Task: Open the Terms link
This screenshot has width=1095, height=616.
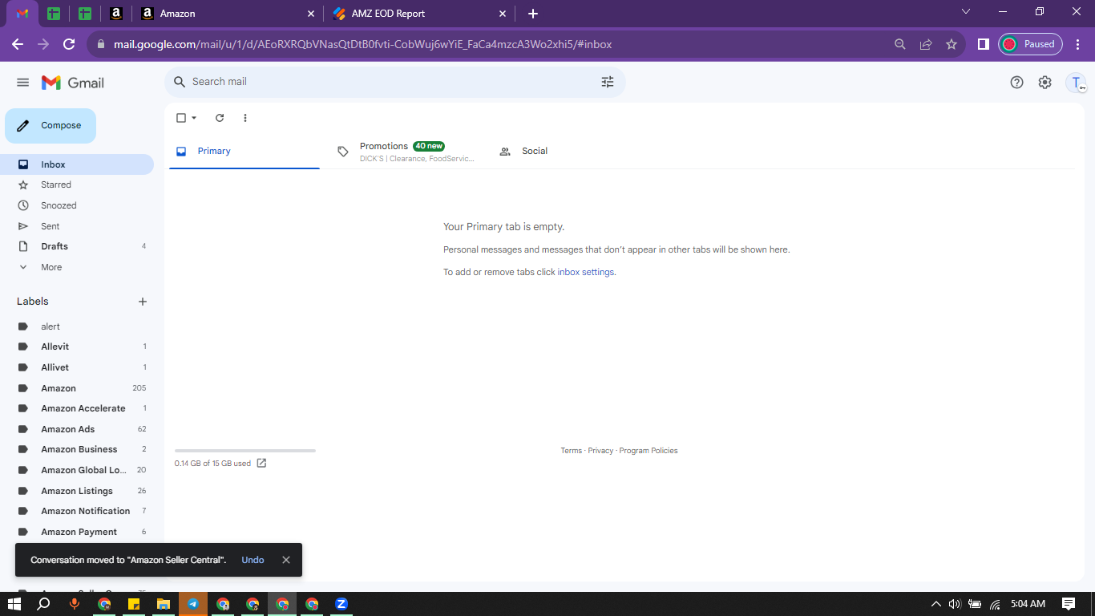Action: tap(572, 451)
